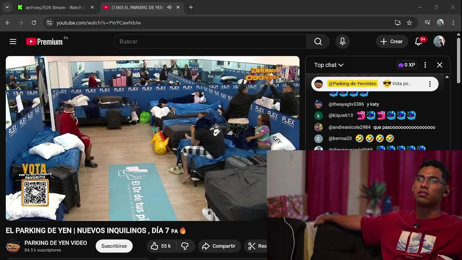462x260 pixels.
Task: Close the EL PARKING DE YEN tab
Action: point(178,7)
